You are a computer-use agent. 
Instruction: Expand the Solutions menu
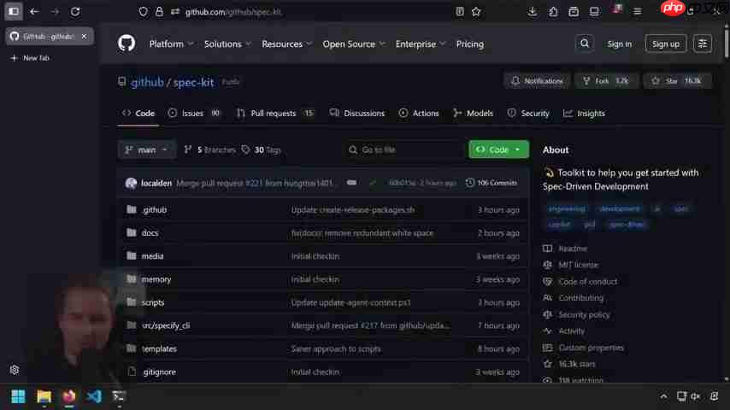click(x=227, y=44)
